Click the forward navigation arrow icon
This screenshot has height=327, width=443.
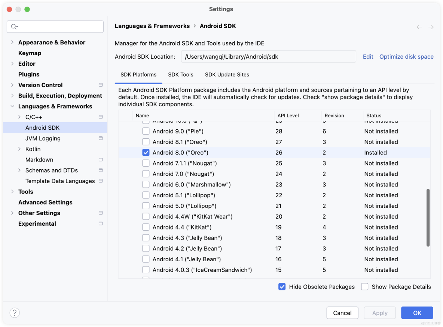coord(431,27)
